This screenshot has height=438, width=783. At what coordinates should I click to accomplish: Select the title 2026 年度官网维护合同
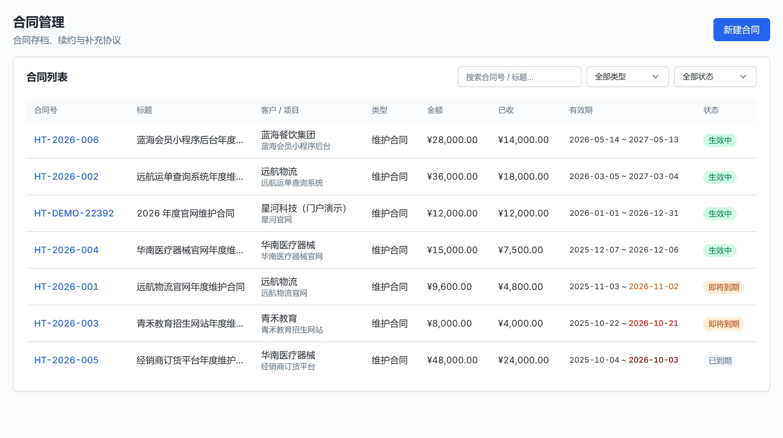click(186, 214)
